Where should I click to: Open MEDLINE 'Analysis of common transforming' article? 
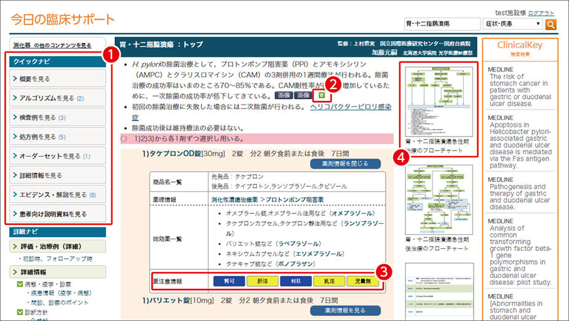(520, 255)
